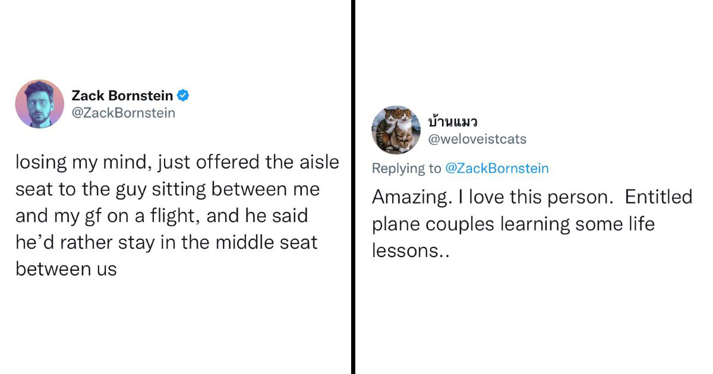Click the black vertical divider between tweets
The height and width of the screenshot is (374, 713).
point(352,187)
